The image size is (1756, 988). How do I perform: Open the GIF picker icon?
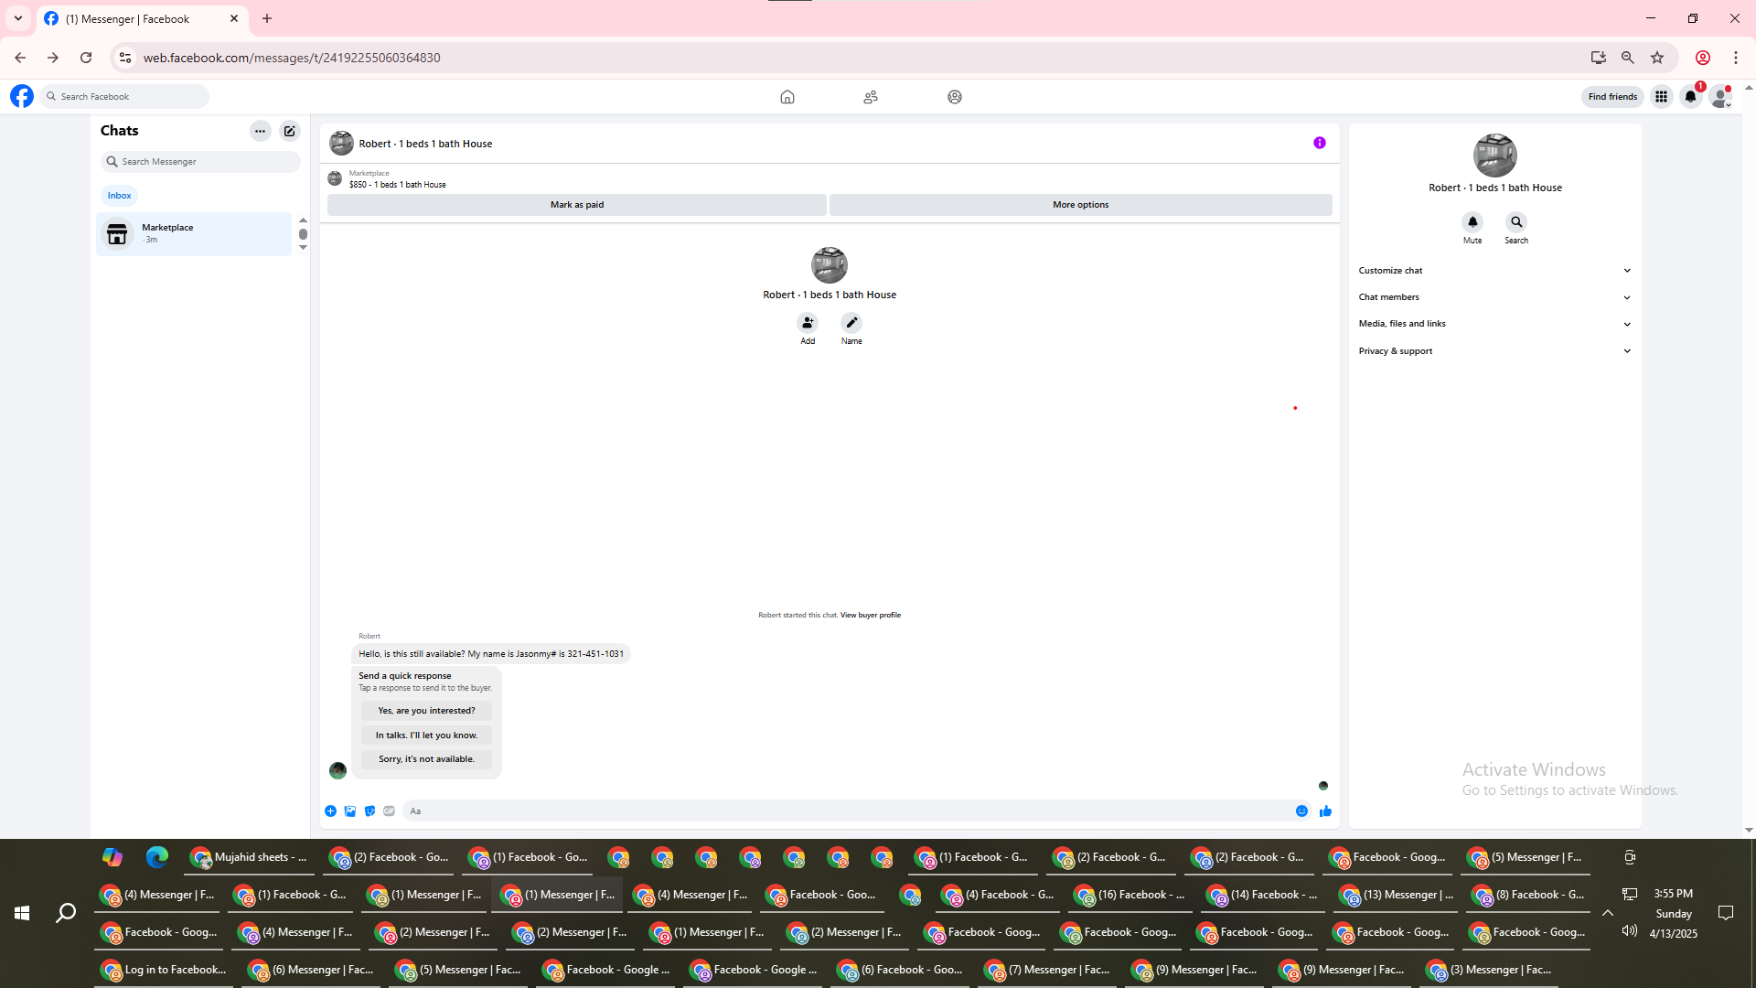coord(390,811)
